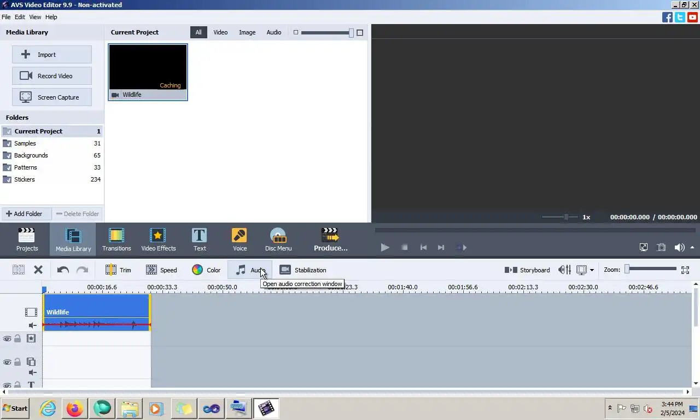Click the Import button
700x420 pixels.
(x=52, y=55)
